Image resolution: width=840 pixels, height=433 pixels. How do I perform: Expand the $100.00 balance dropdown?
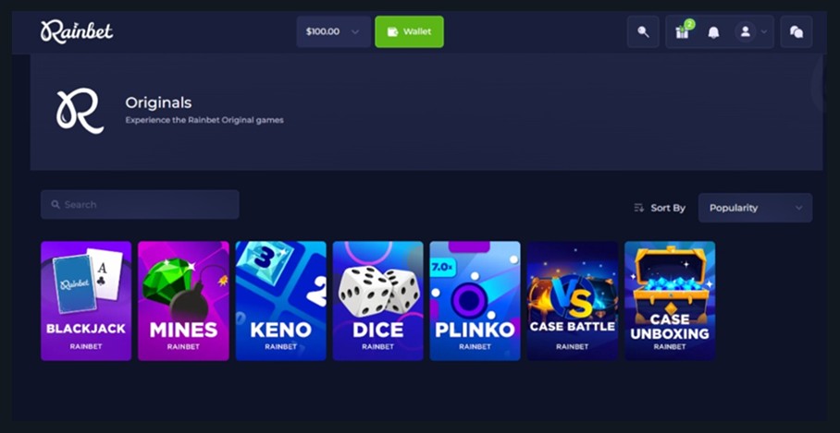[x=333, y=31]
